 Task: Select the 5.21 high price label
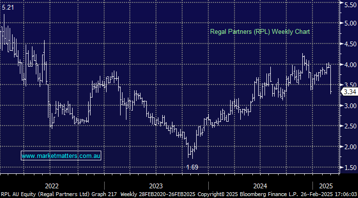(8, 8)
